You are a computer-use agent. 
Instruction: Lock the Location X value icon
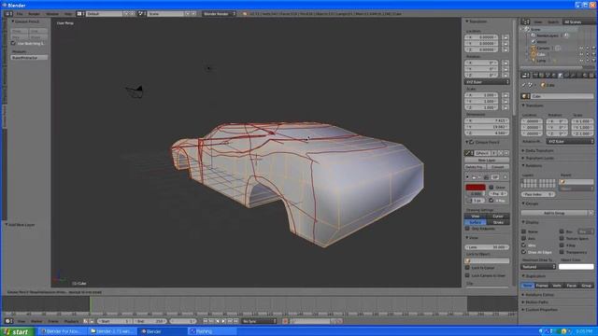[505, 37]
